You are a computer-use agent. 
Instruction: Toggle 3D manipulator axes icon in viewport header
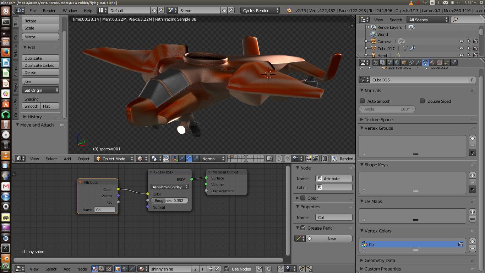coord(175,159)
